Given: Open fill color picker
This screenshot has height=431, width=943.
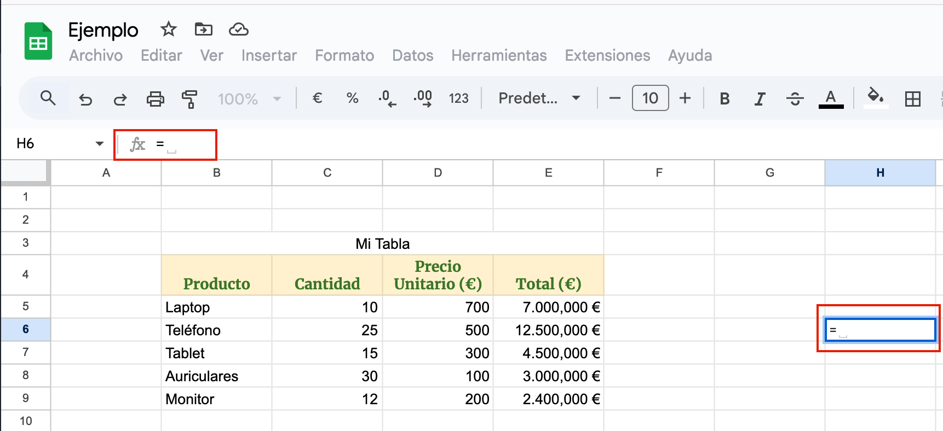Looking at the screenshot, I should pyautogui.click(x=875, y=98).
